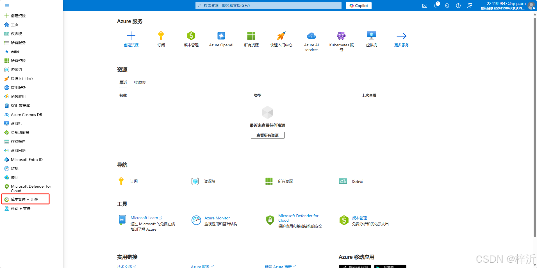
Task: Open the Azure OpenAI service icon
Action: pyautogui.click(x=221, y=36)
